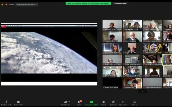Open video options arrow beside camera
172x107 pixels.
click(23, 102)
